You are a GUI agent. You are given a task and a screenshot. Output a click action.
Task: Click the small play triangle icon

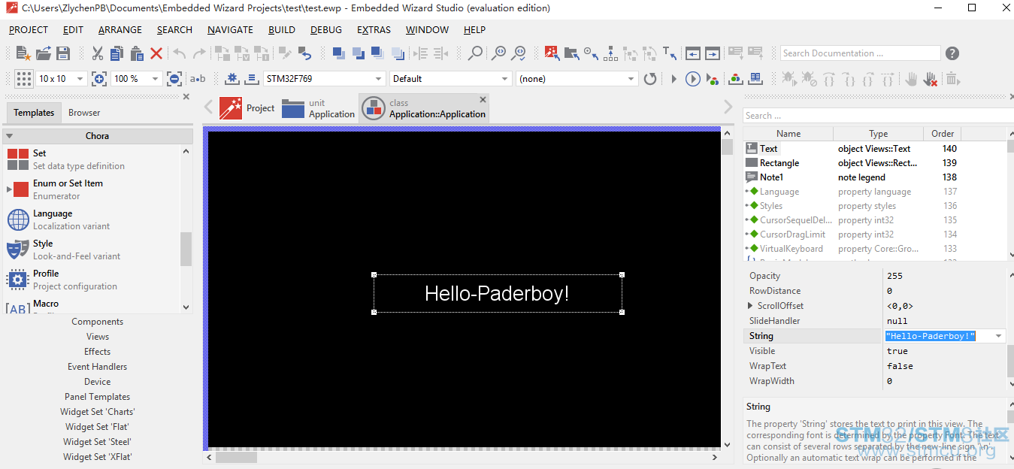click(673, 79)
